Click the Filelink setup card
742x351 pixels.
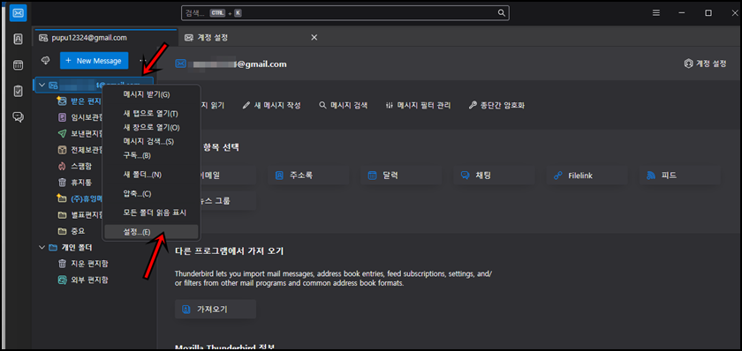point(587,175)
